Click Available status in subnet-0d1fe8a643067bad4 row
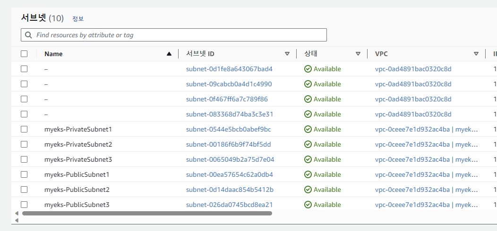This screenshot has height=231, width=497. tap(323, 69)
